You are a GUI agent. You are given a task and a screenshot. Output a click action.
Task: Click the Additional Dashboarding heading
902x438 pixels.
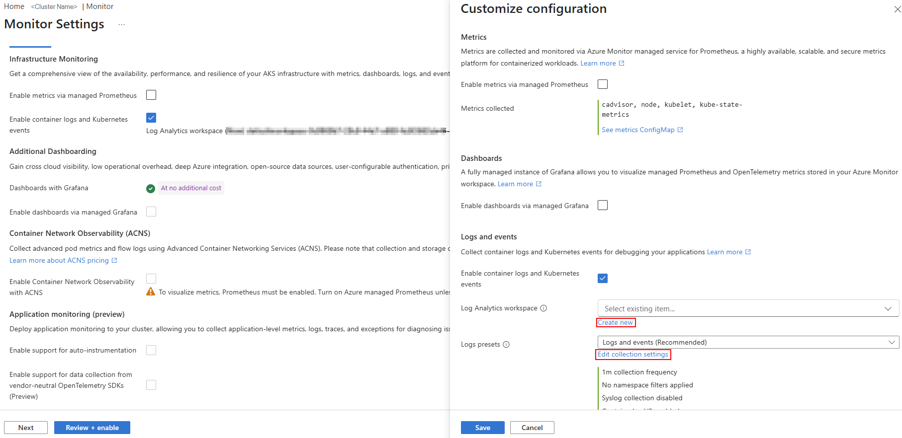point(53,151)
